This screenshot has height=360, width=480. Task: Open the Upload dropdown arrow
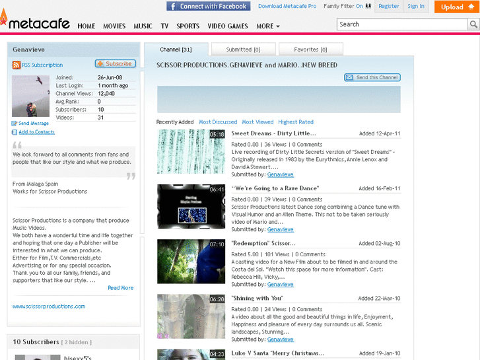pos(473,7)
